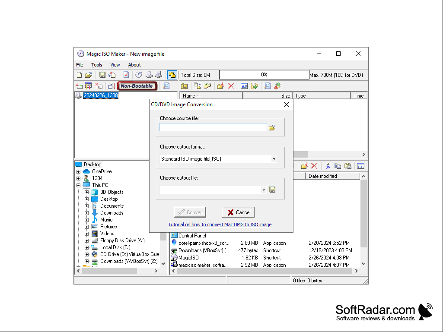The image size is (443, 332).
Task: Click the Burn CD/DVD disc icon
Action: [x=139, y=75]
